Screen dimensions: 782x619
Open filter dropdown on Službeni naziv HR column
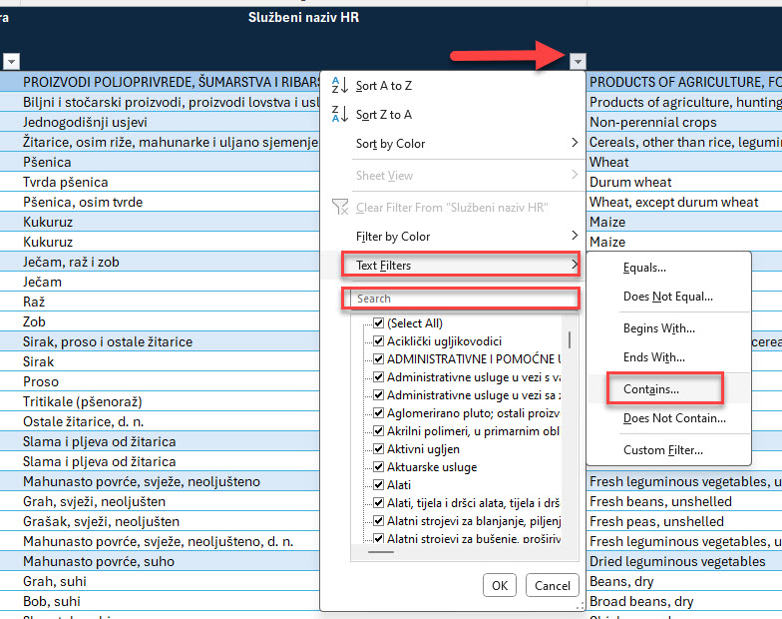pyautogui.click(x=577, y=61)
